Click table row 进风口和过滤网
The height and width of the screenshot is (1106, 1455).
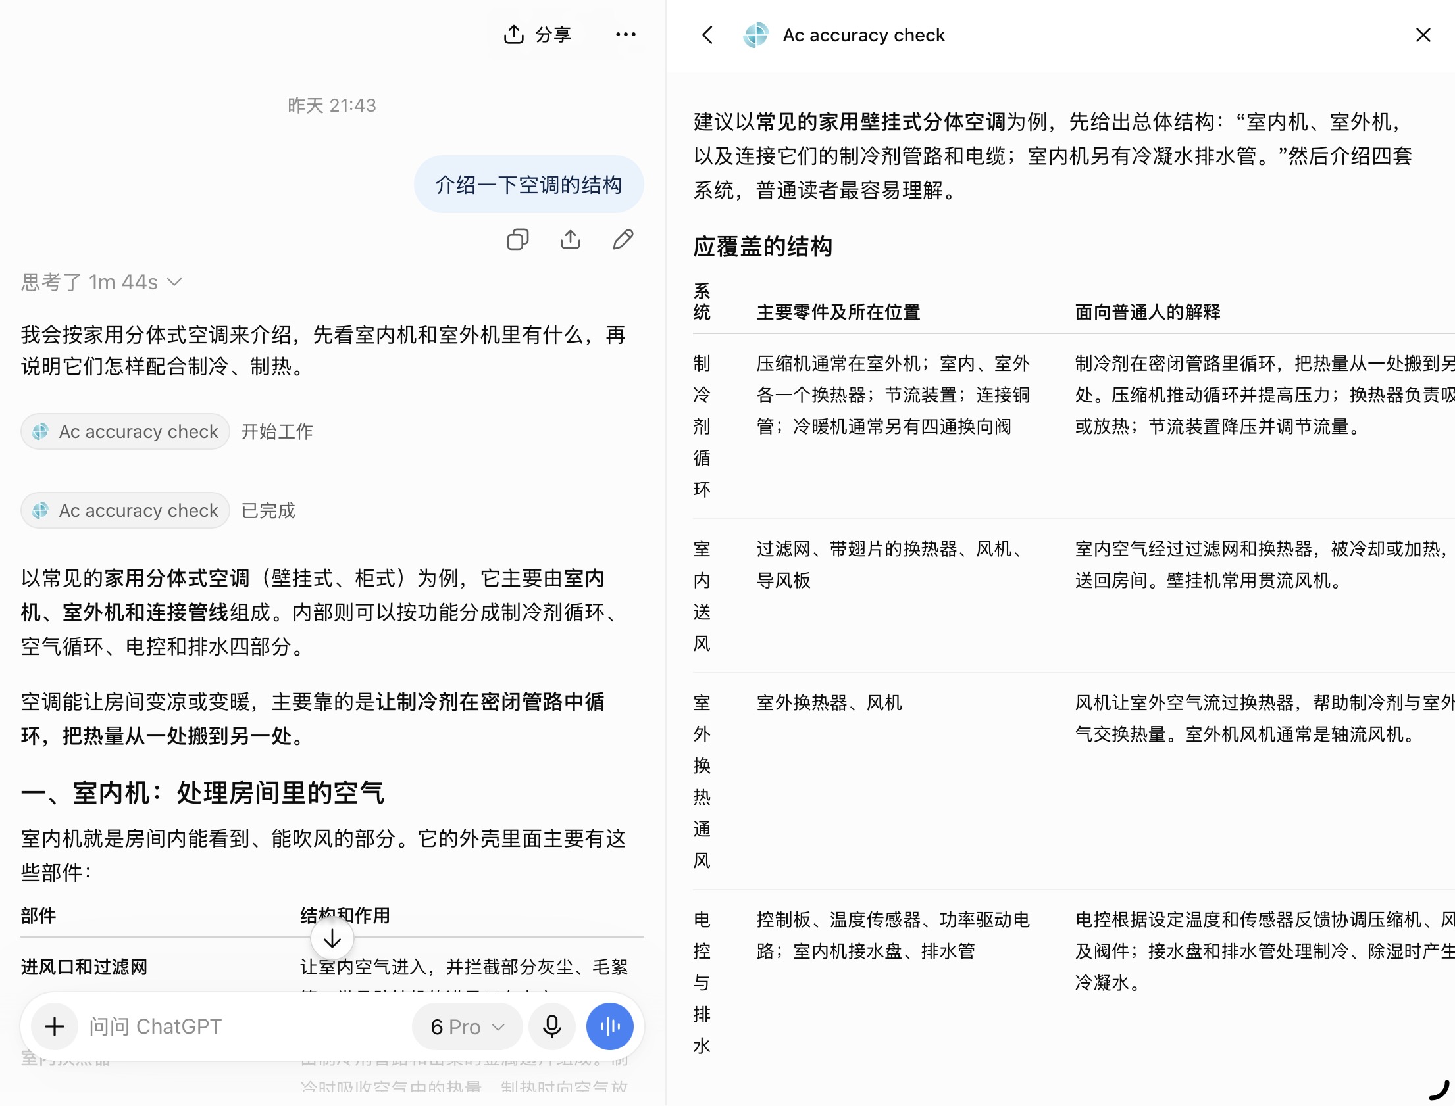[x=332, y=967]
